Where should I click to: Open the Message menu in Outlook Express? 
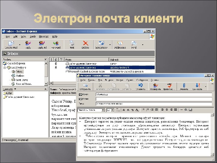click(44, 37)
